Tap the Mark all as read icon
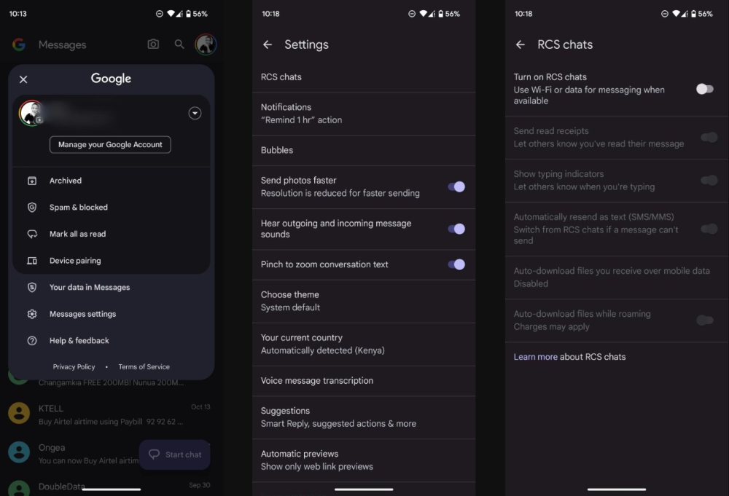Viewport: 729px width, 496px height. coord(32,234)
